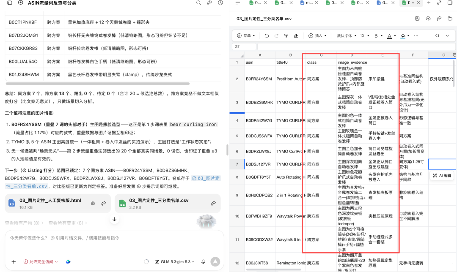Toggle the right side panel icon
The height and width of the screenshot is (272, 457).
450,3
